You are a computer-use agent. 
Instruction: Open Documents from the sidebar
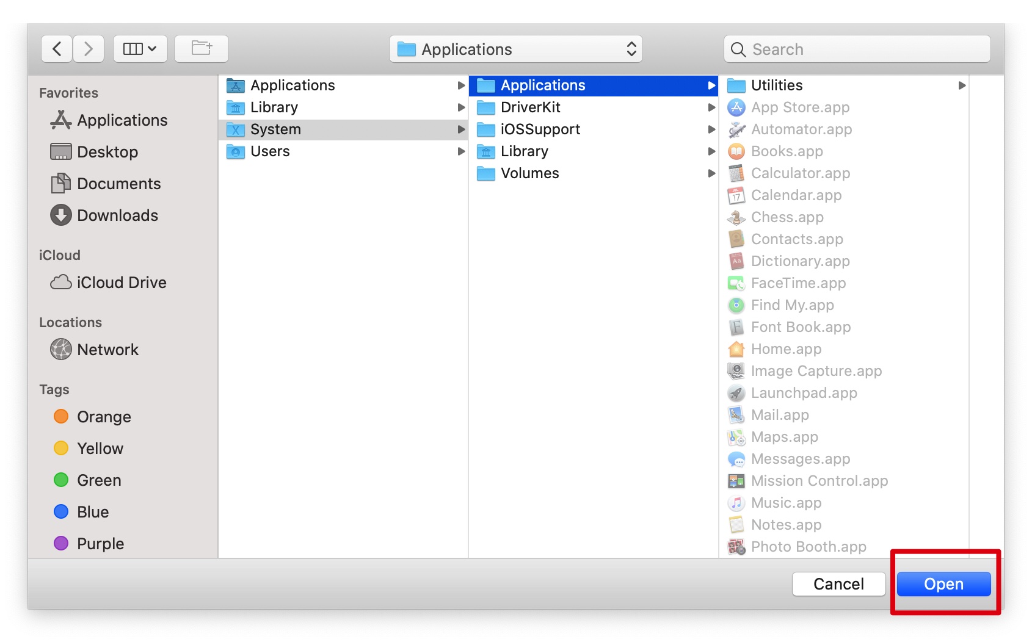click(106, 184)
